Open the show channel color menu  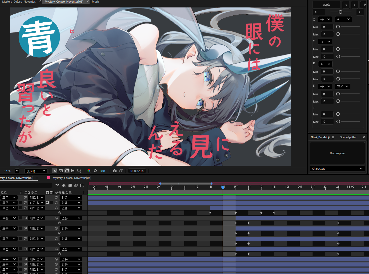tap(89, 171)
